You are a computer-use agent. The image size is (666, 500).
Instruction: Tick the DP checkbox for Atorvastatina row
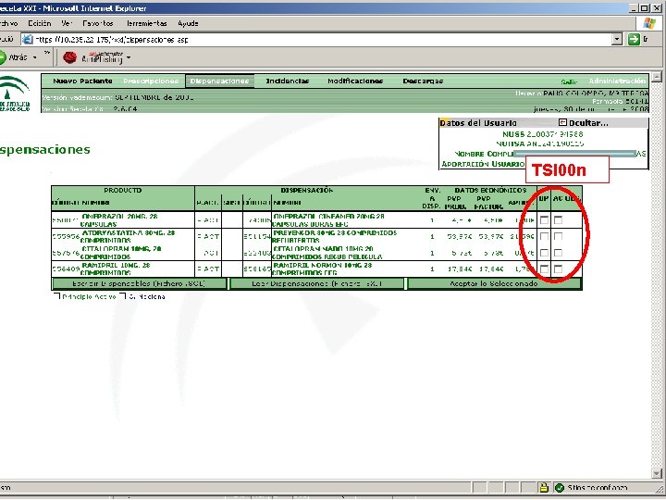tap(544, 236)
